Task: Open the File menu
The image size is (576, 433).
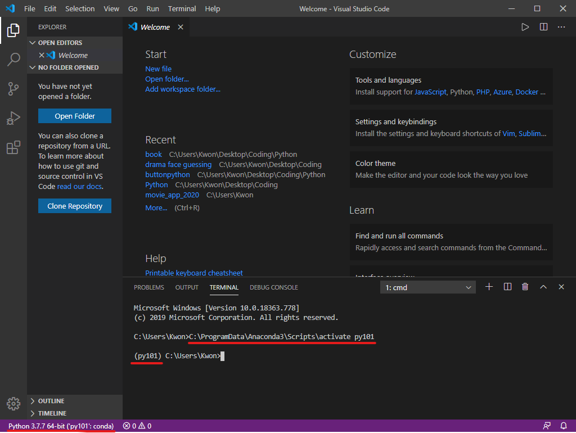Action: tap(29, 8)
